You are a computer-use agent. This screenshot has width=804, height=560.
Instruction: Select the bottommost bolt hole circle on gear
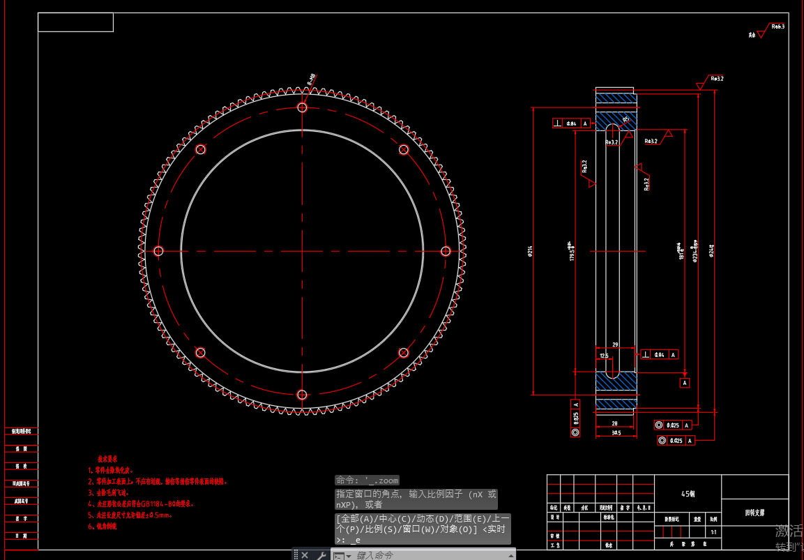(302, 394)
